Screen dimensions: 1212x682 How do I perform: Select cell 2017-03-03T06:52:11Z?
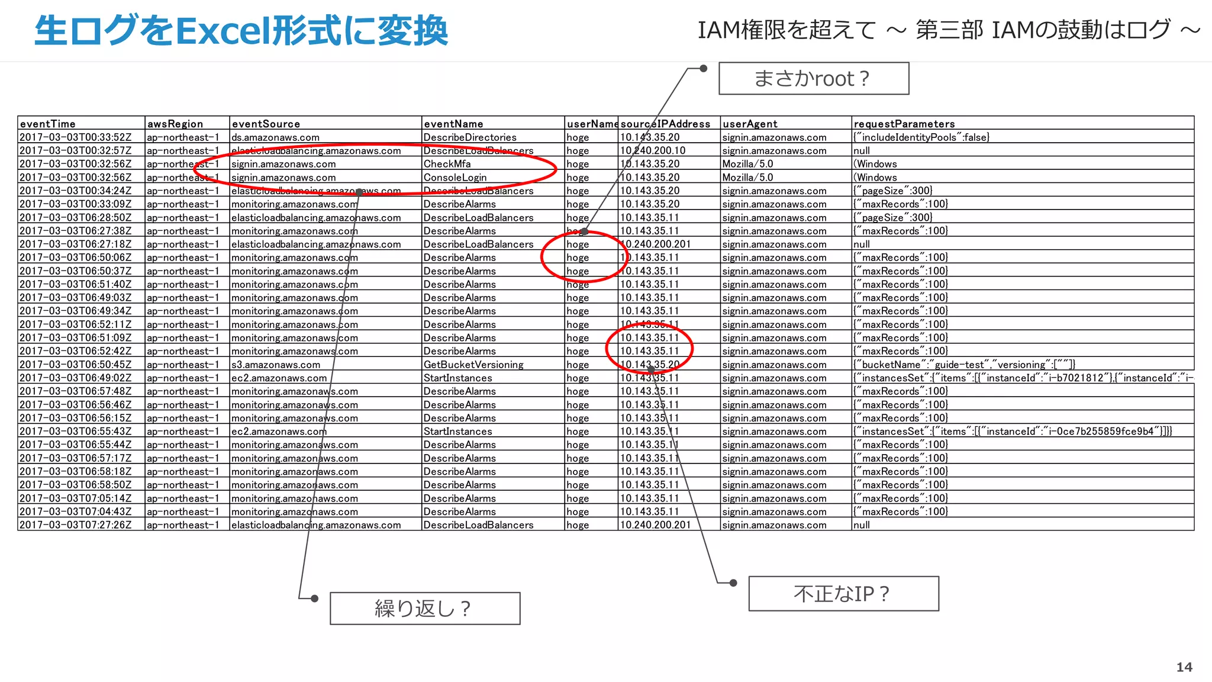82,324
